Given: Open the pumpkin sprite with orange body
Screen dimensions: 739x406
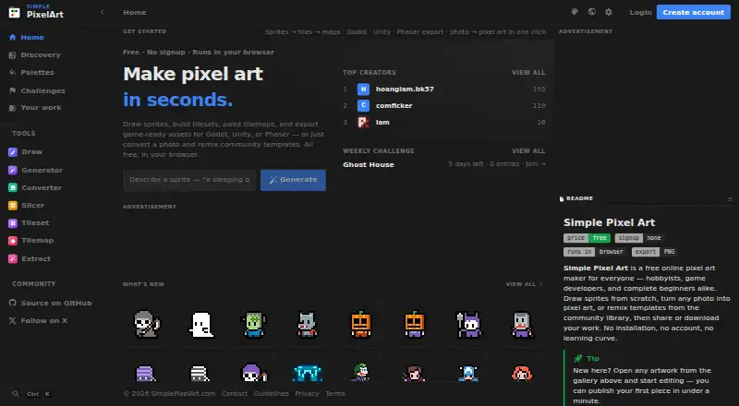Looking at the screenshot, I should point(361,325).
